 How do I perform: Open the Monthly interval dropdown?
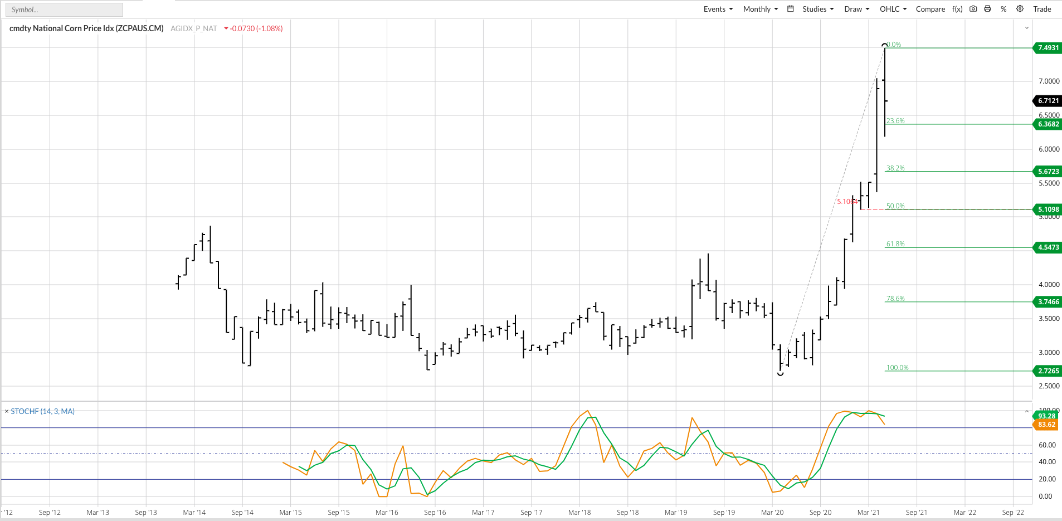[760, 9]
